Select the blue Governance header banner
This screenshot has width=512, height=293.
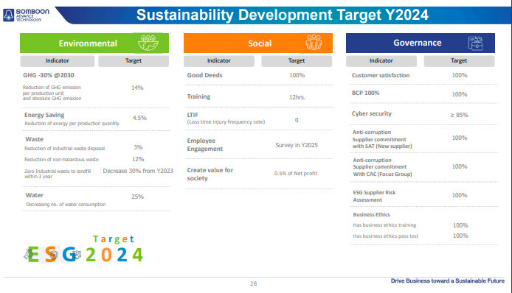tap(421, 43)
